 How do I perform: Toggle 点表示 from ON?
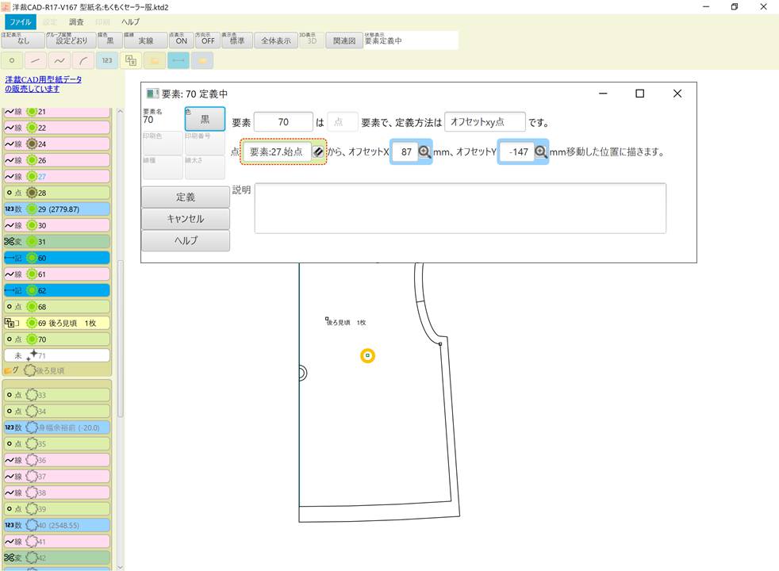pos(180,40)
